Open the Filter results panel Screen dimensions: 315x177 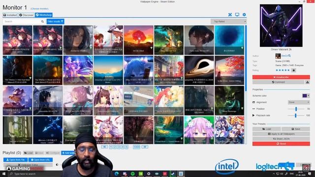pos(56,22)
